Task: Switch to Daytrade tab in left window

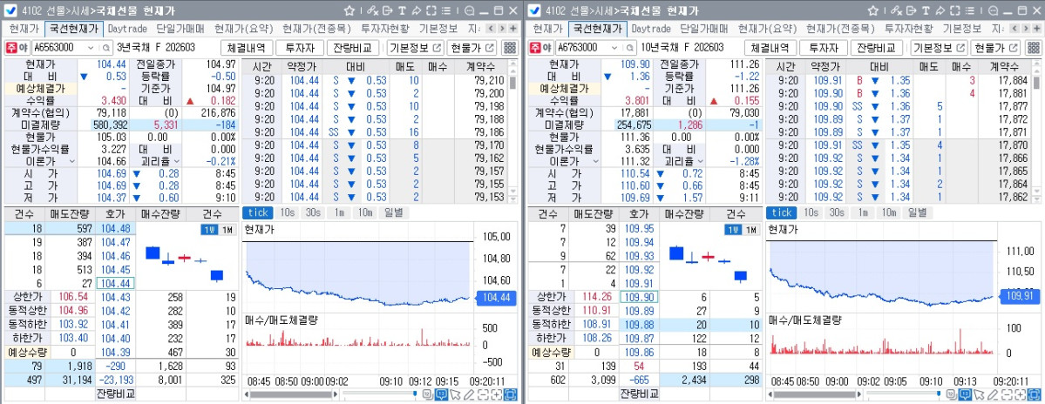Action: pyautogui.click(x=128, y=29)
